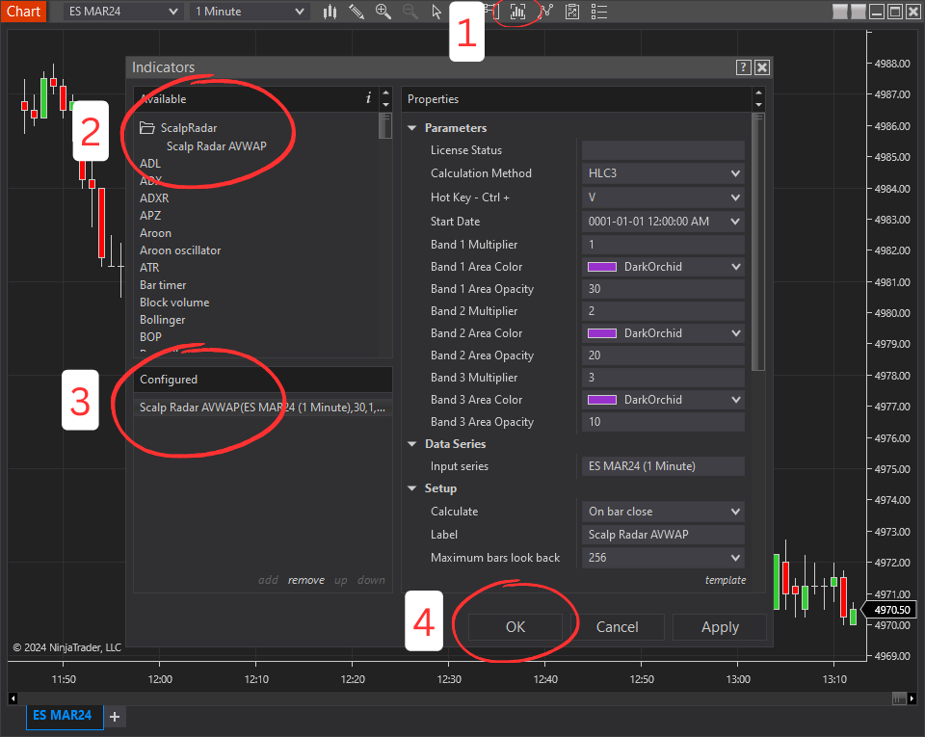Collapse the Data Series section
925x737 pixels.
click(412, 444)
